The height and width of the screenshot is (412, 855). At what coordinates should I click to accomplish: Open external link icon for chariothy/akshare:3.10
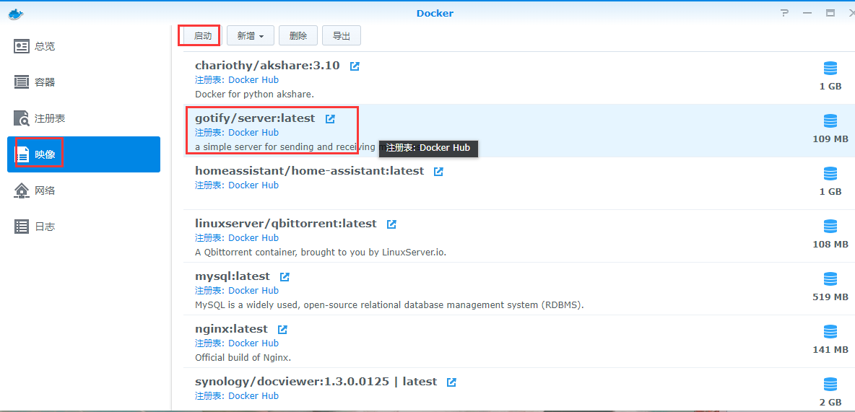pyautogui.click(x=355, y=66)
